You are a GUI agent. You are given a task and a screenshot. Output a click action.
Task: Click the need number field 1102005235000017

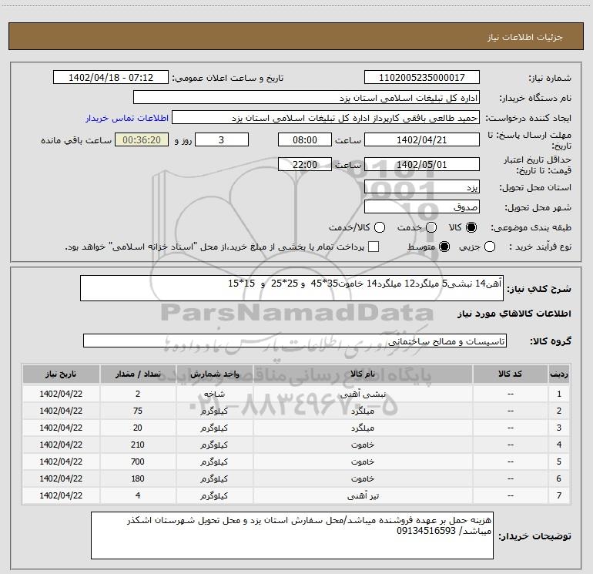422,77
